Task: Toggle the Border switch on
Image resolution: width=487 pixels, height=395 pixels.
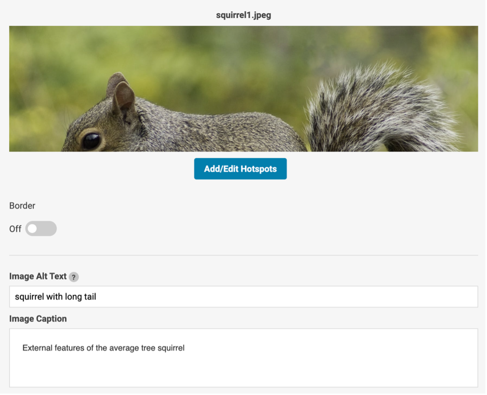Action: pyautogui.click(x=41, y=228)
